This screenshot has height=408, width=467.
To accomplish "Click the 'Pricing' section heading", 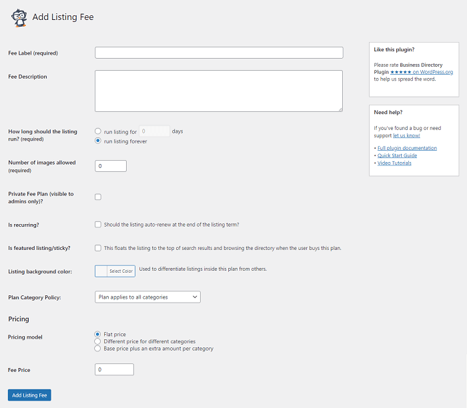I will tap(19, 319).
